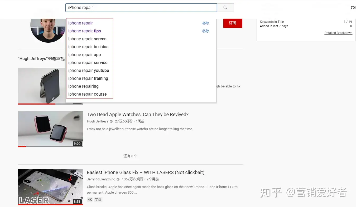Click "1362万次观看" view count
Image resolution: width=356 pixels, height=207 pixels.
tap(132, 179)
